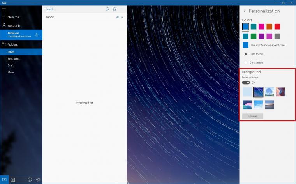Click Browse to pick custom background
Screen dimensions: 296x184
coord(253,116)
